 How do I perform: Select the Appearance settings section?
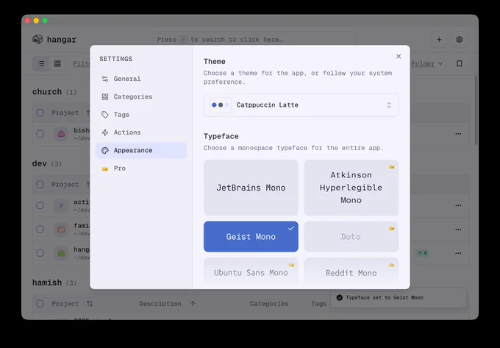[141, 150]
